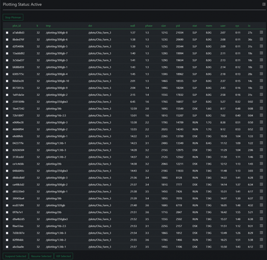Check the box for plot f8ae53aa
267x260 pixels.
[x=7, y=226]
